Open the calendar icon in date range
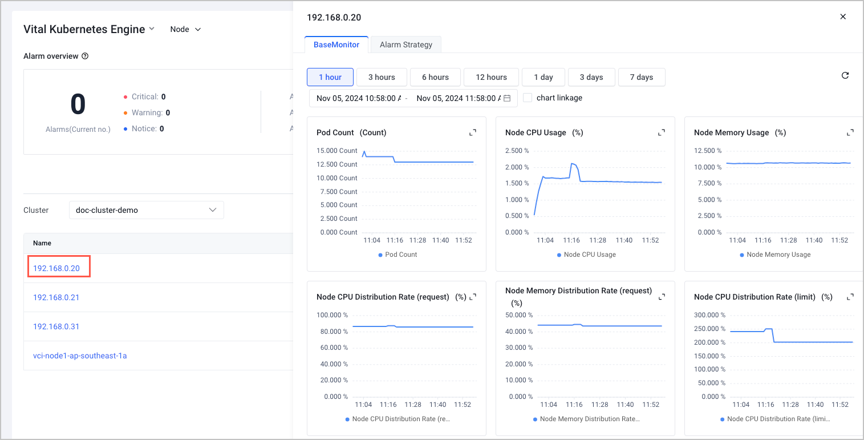The height and width of the screenshot is (440, 864). point(507,98)
